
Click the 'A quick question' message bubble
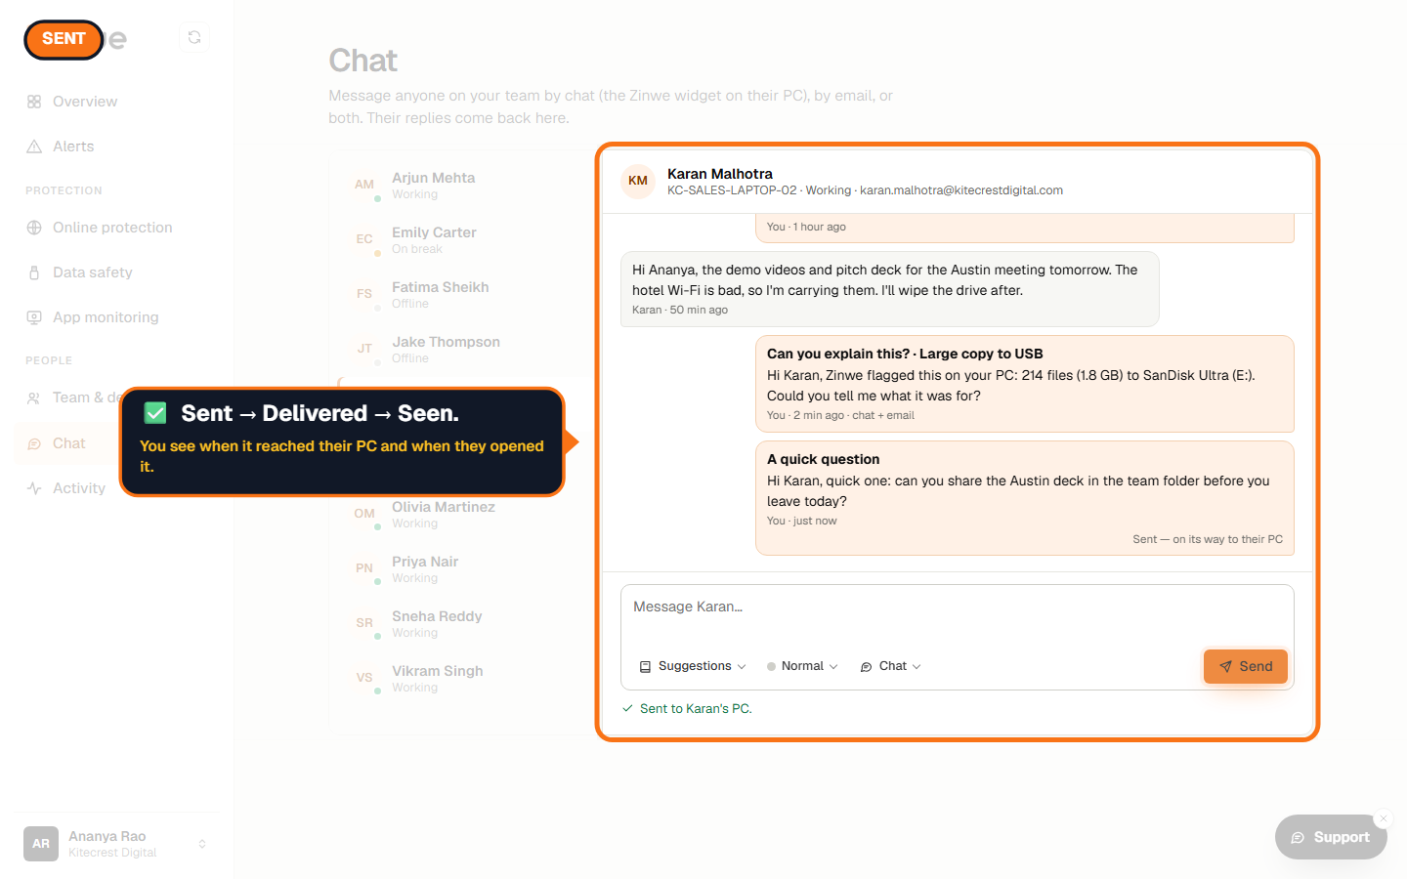[x=1025, y=498]
